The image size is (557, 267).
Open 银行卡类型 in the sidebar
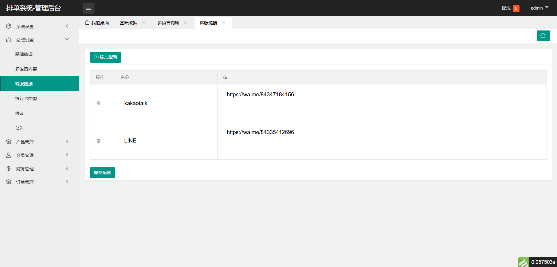click(40, 98)
